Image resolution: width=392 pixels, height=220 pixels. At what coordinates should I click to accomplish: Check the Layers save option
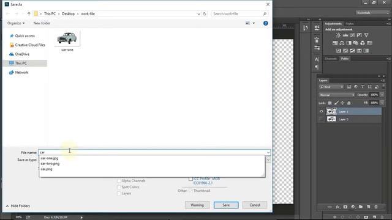click(119, 193)
